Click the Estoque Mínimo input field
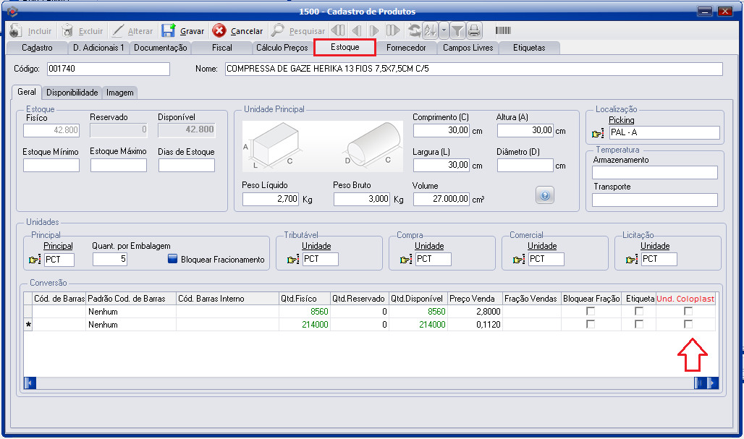The height and width of the screenshot is (439, 744). (51, 166)
